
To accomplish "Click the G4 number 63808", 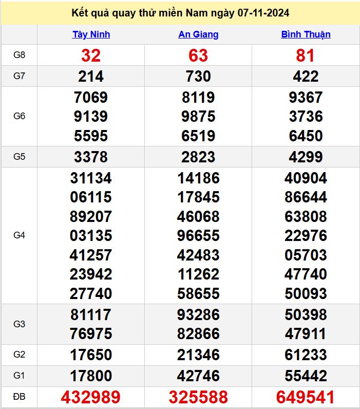I will [306, 216].
